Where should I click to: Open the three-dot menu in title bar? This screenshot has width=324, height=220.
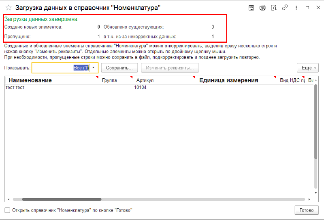point(296,8)
